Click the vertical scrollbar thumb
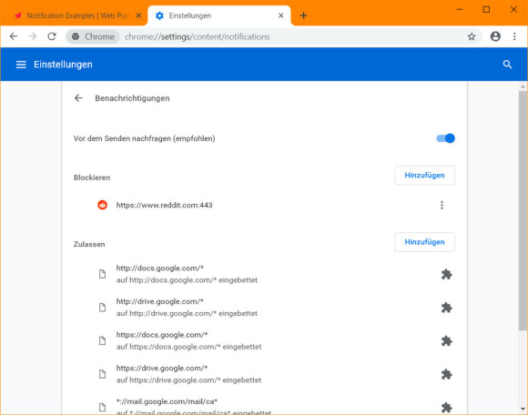The width and height of the screenshot is (528, 415). pos(523,210)
